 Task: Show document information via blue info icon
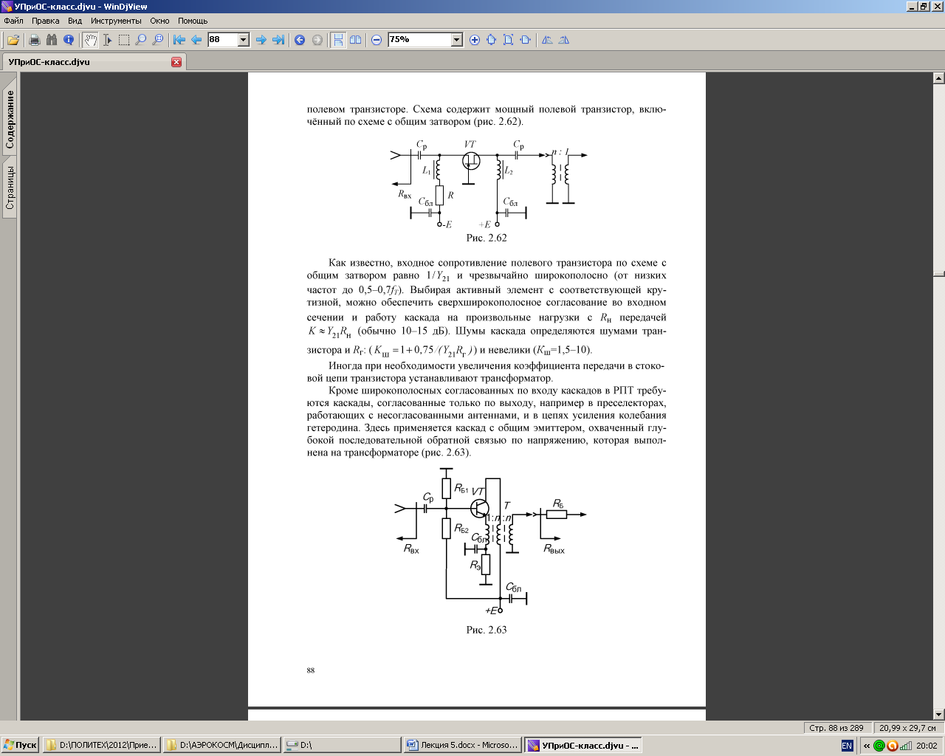[x=69, y=40]
